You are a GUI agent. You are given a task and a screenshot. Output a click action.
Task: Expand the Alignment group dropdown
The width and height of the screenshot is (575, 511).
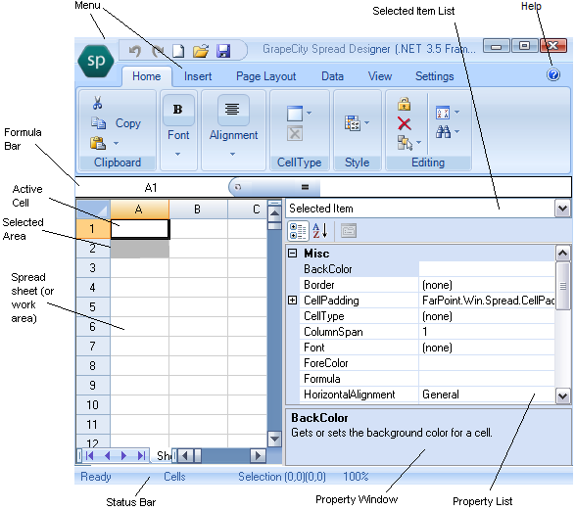click(232, 155)
